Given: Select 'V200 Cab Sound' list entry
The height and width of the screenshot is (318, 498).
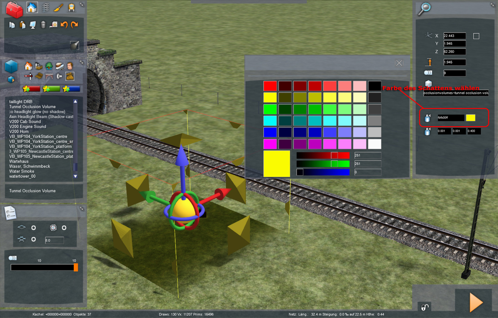Looking at the screenshot, I should point(25,121).
